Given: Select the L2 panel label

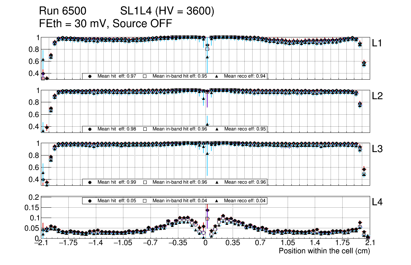Looking at the screenshot, I should pyautogui.click(x=377, y=96).
